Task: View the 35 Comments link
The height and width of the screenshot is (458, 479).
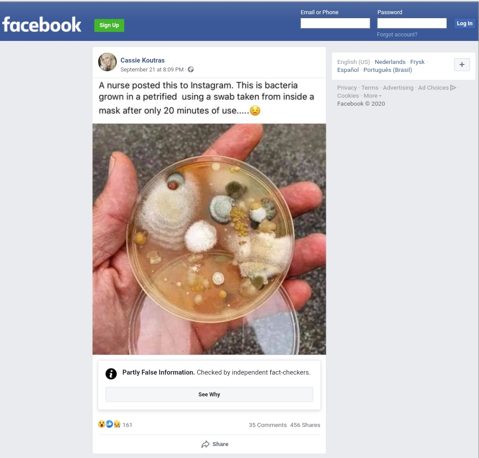Action: tap(268, 425)
